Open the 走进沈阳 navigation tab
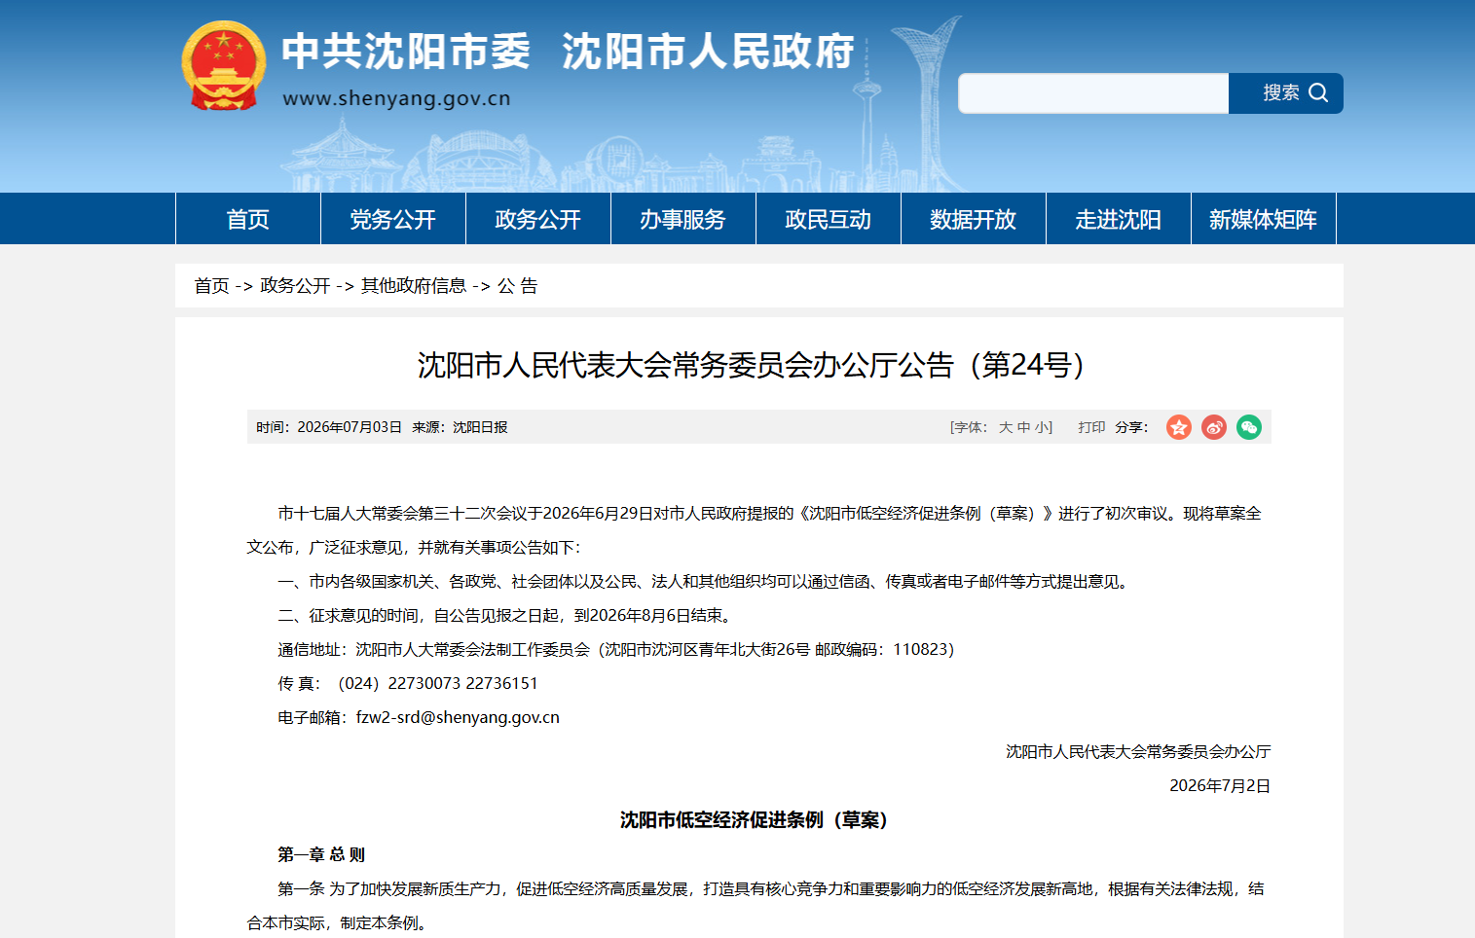The image size is (1475, 938). [1119, 219]
